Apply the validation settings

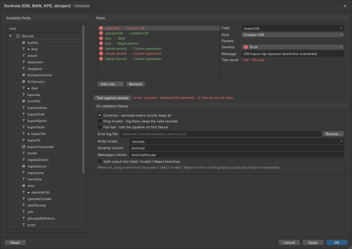pyautogui.click(x=313, y=243)
